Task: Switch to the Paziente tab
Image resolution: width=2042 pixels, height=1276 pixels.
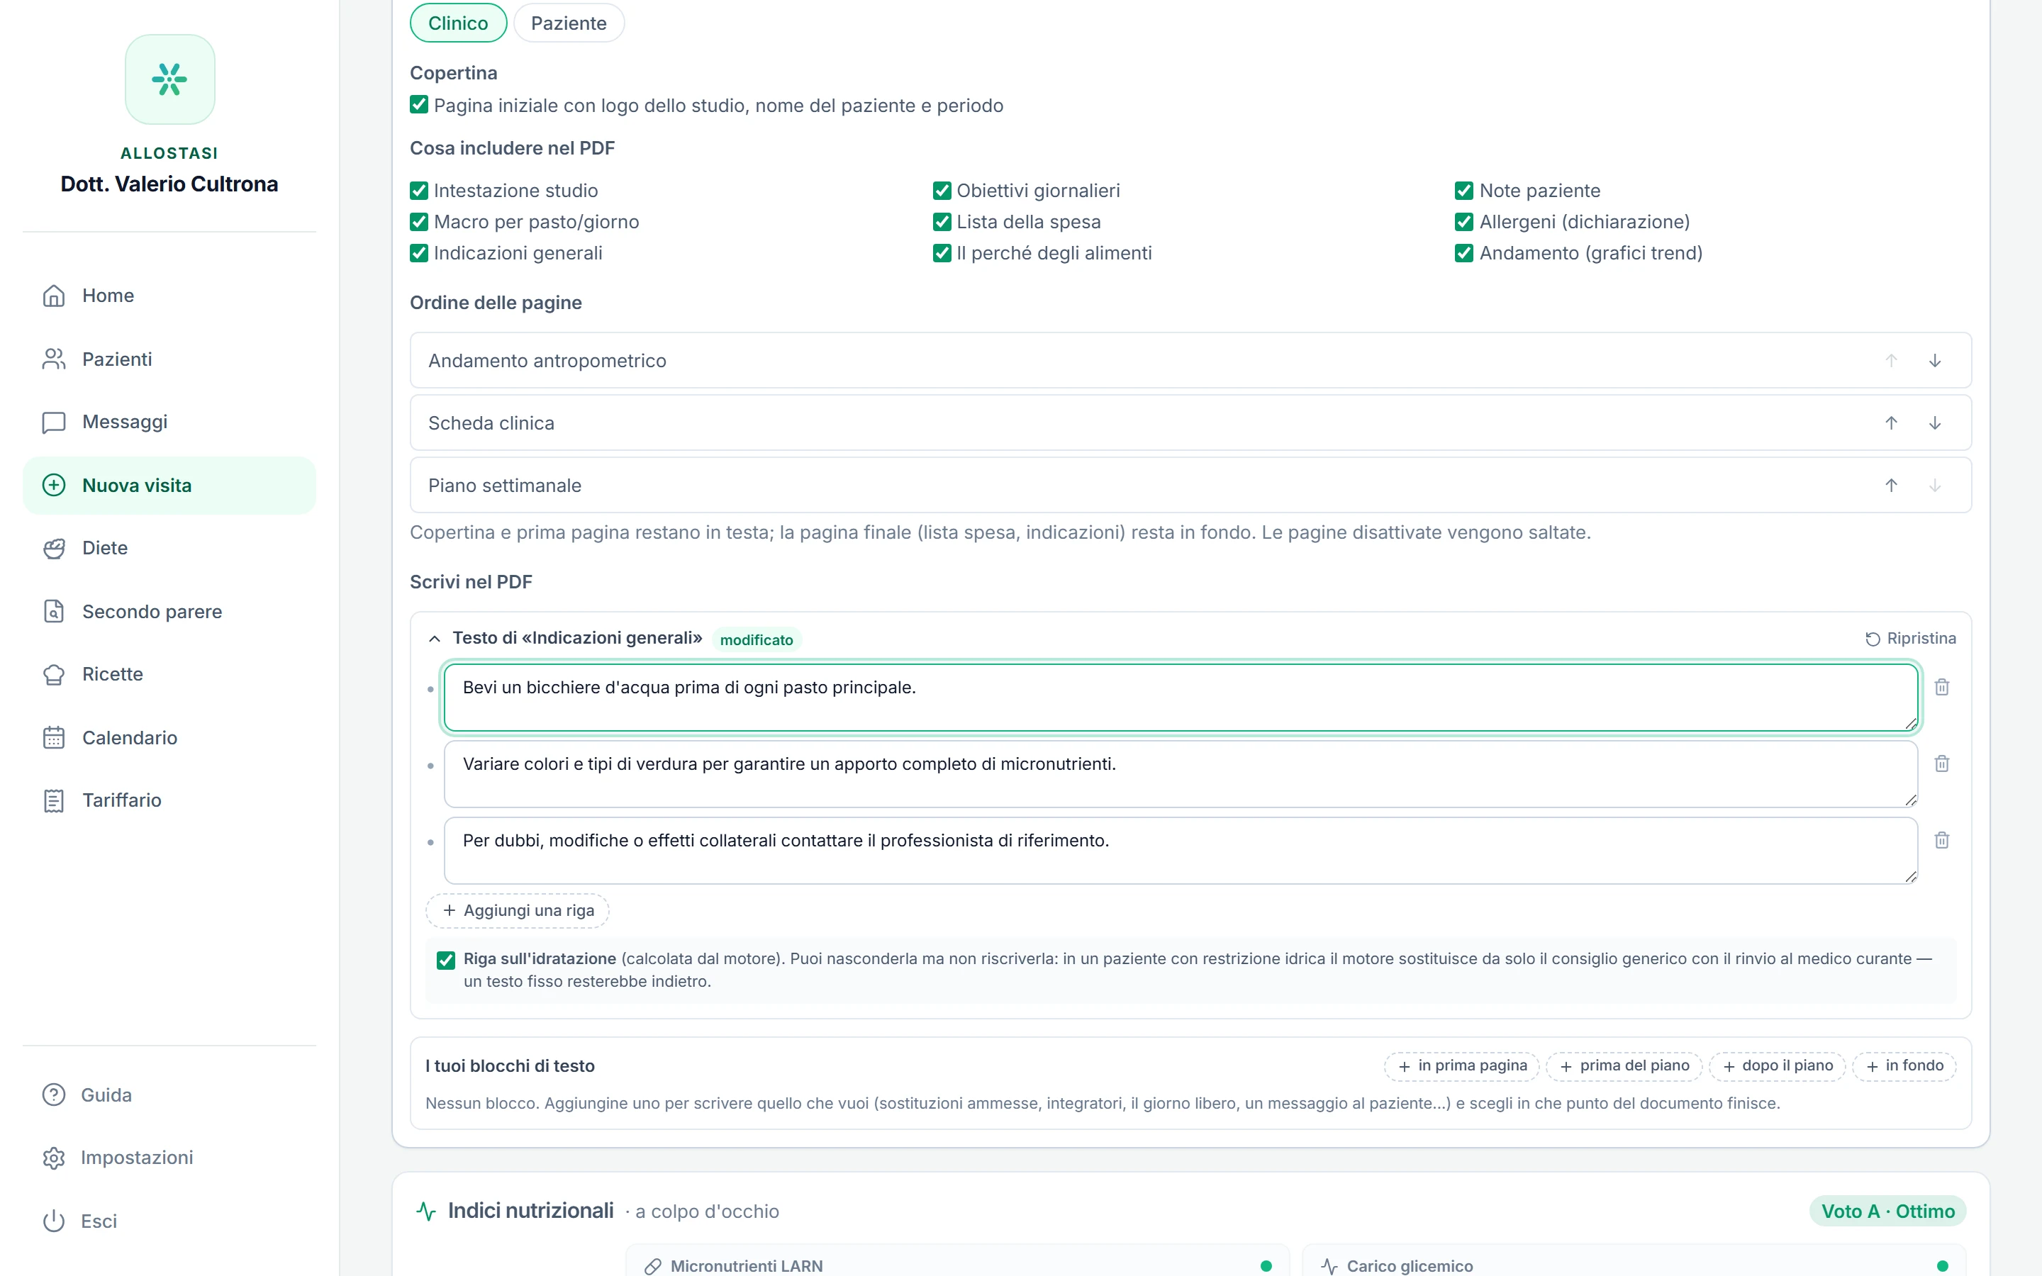Action: tap(569, 23)
